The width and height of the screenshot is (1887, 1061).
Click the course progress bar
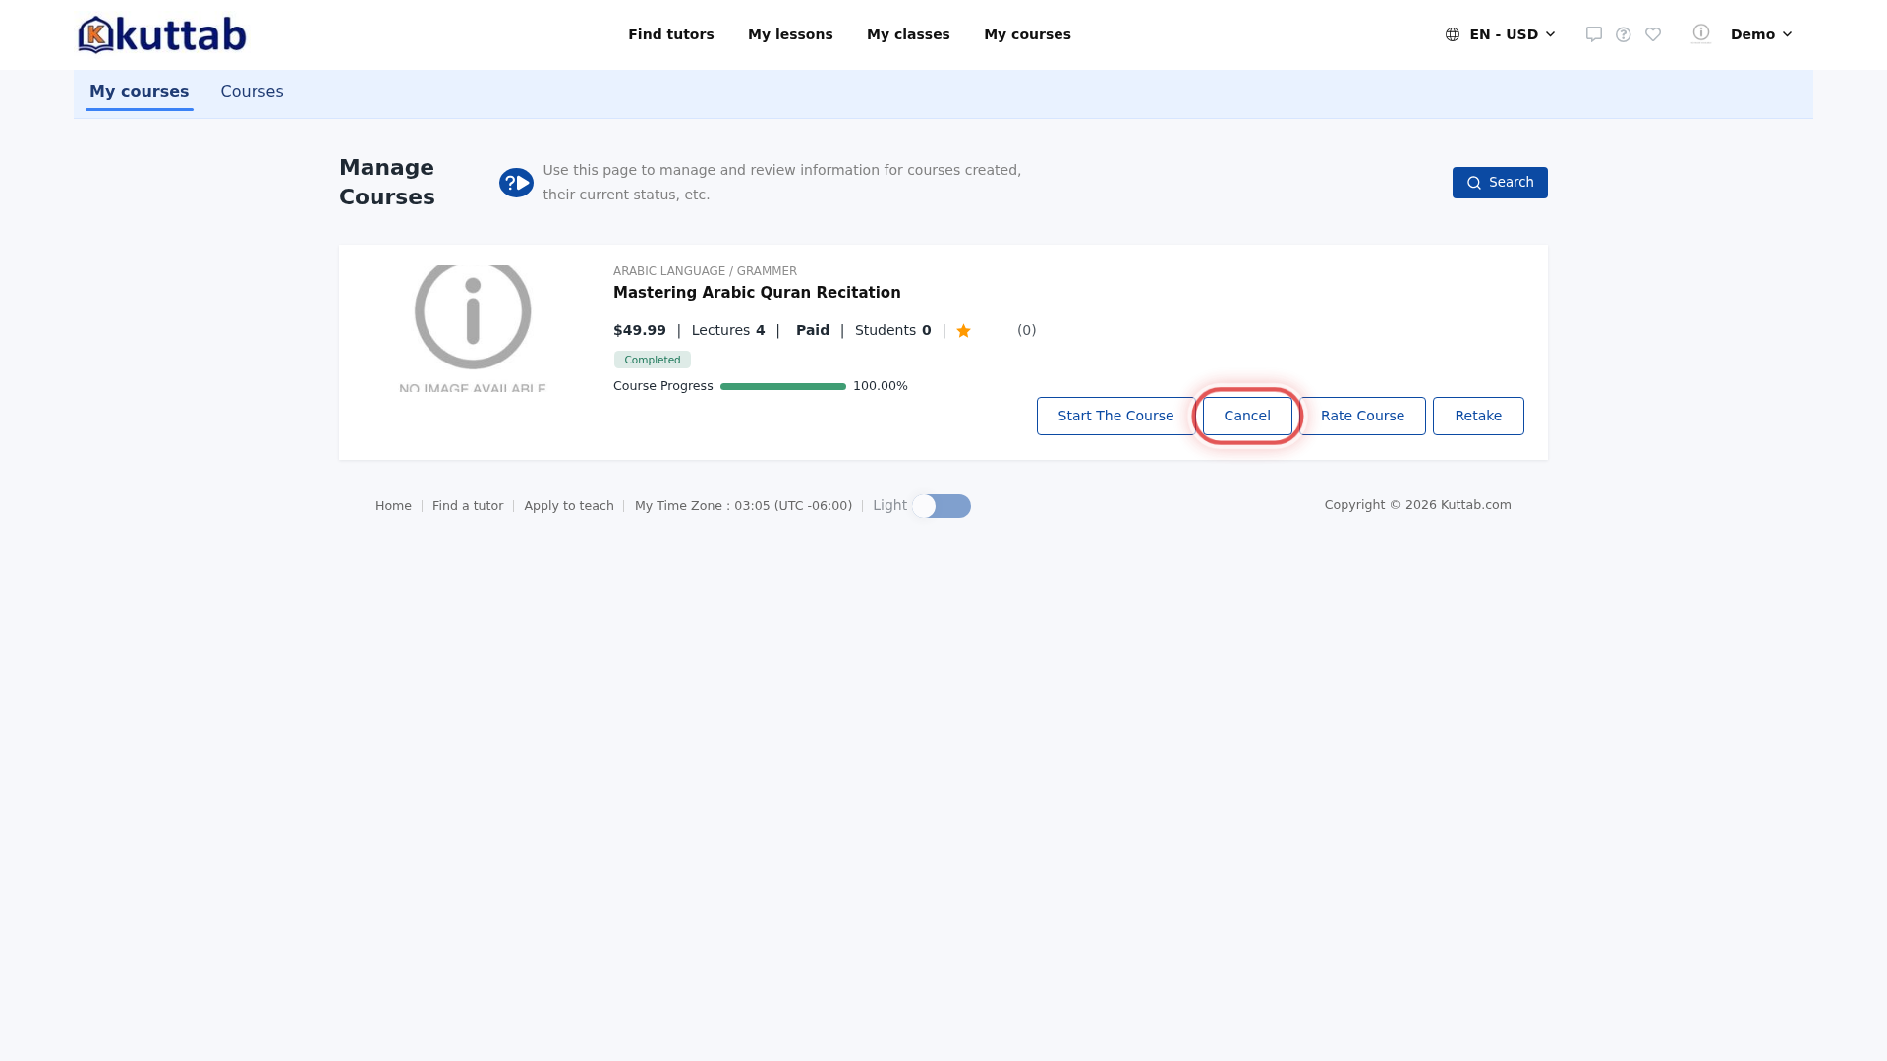click(783, 386)
